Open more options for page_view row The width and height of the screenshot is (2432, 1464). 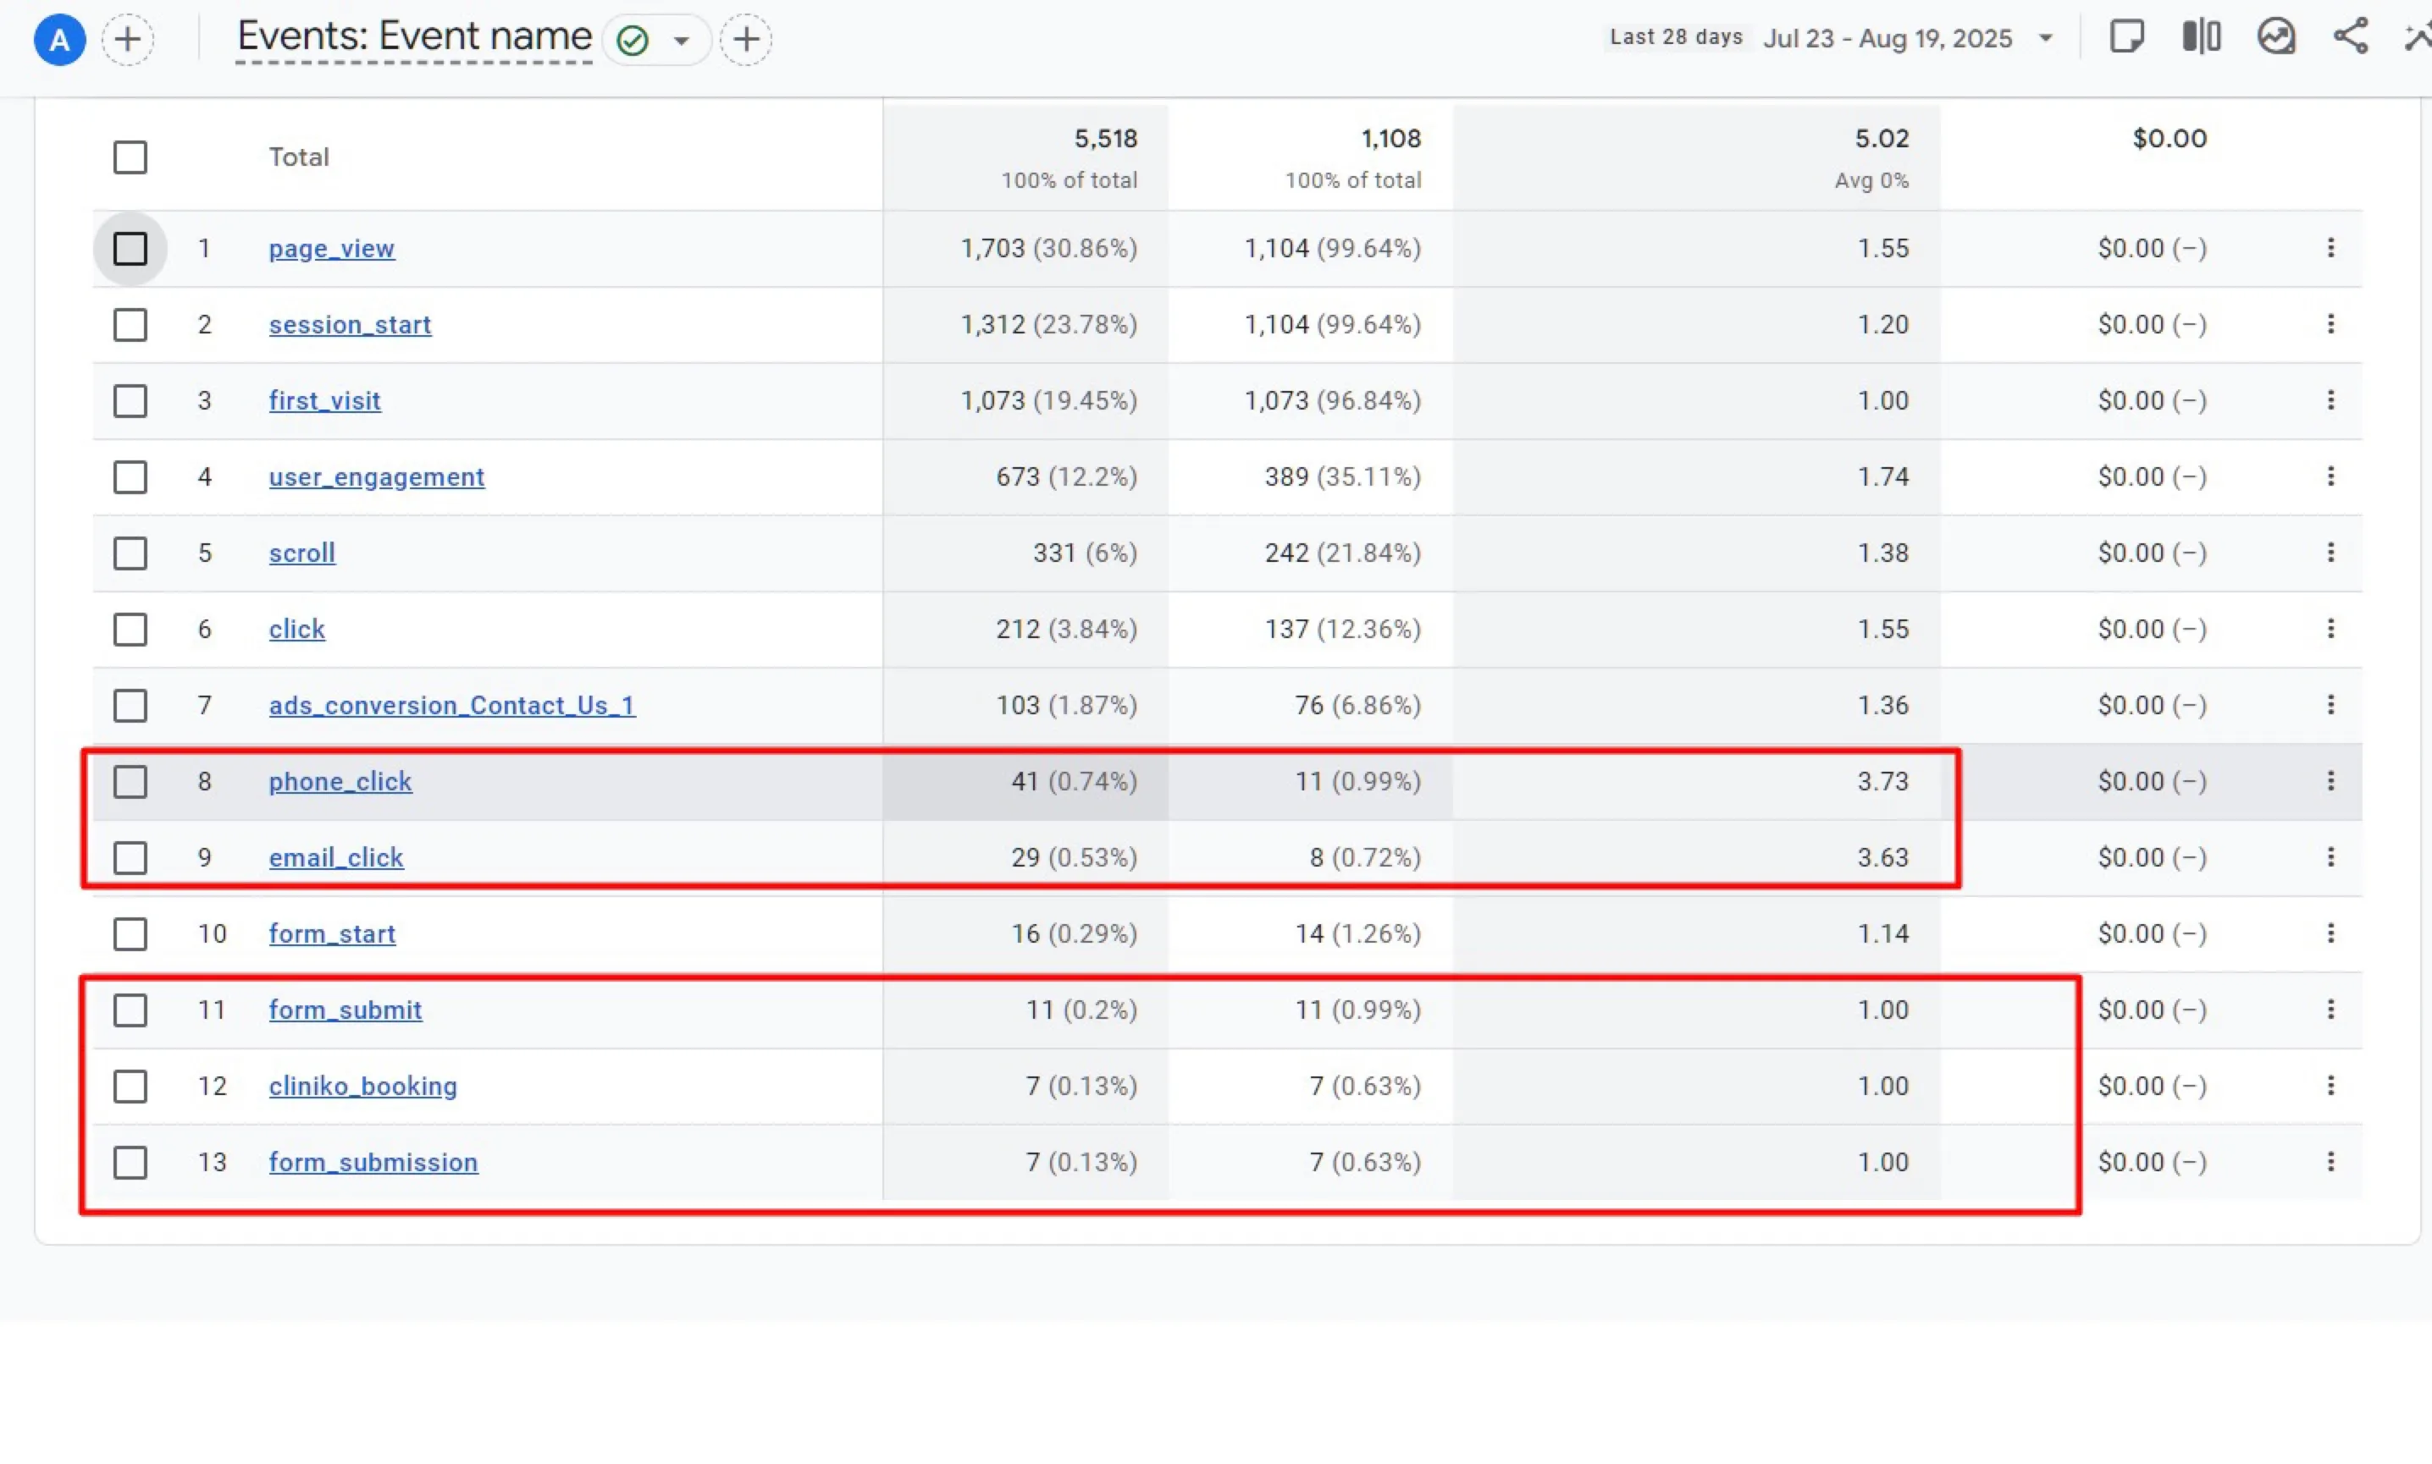[x=2330, y=248]
